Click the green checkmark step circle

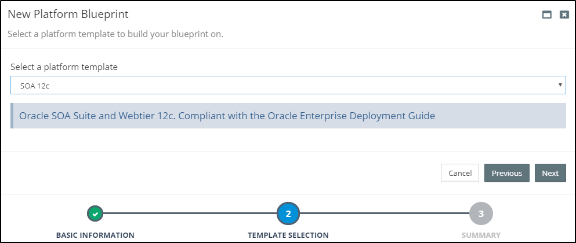point(96,213)
